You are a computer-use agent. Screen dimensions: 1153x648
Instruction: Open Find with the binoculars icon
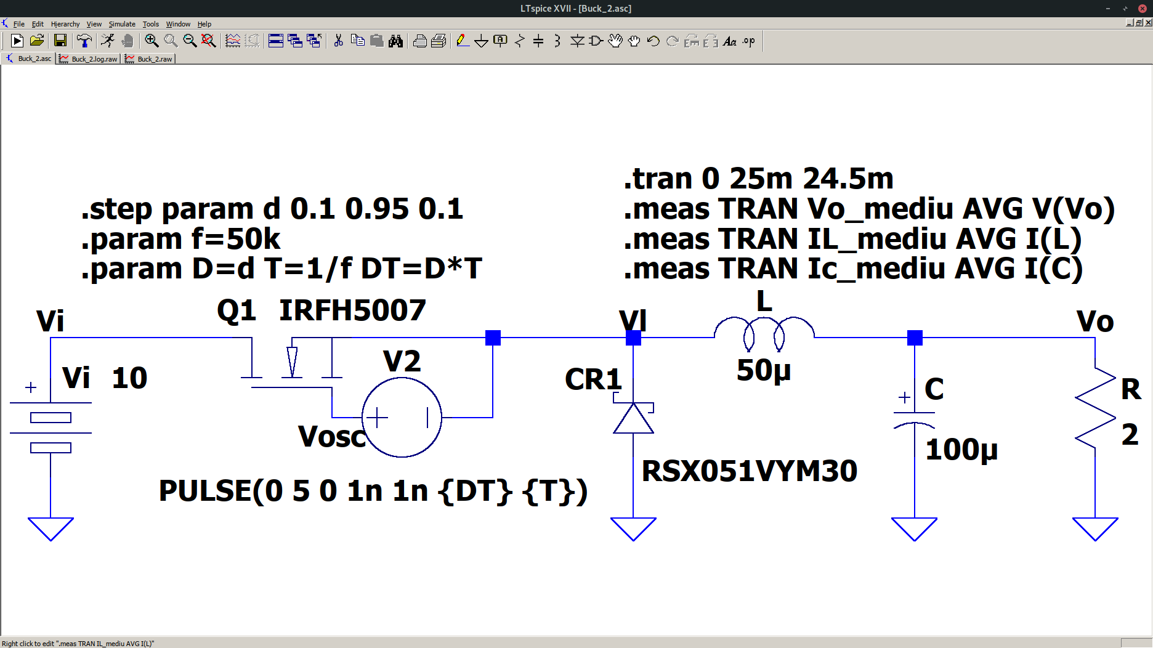click(396, 41)
